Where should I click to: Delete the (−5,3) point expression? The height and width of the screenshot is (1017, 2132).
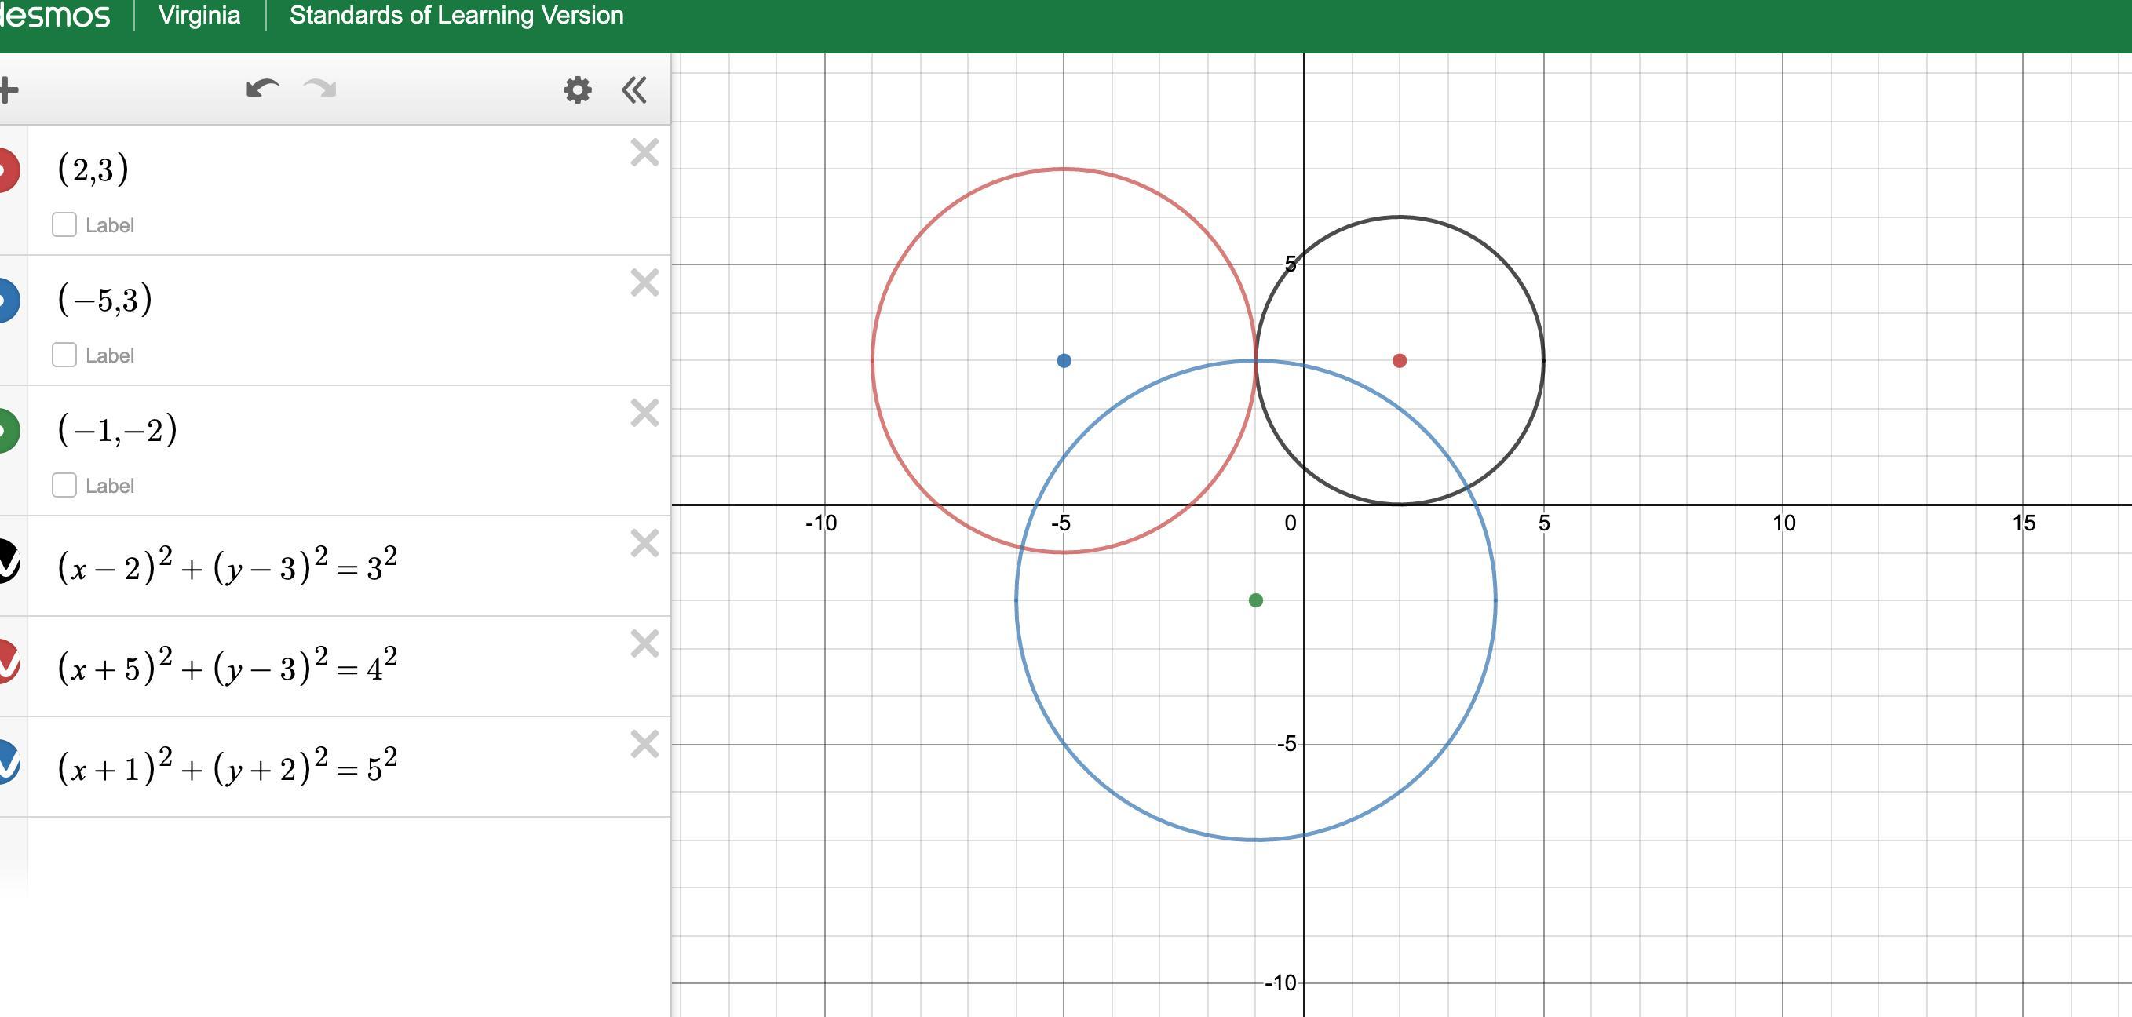644,283
